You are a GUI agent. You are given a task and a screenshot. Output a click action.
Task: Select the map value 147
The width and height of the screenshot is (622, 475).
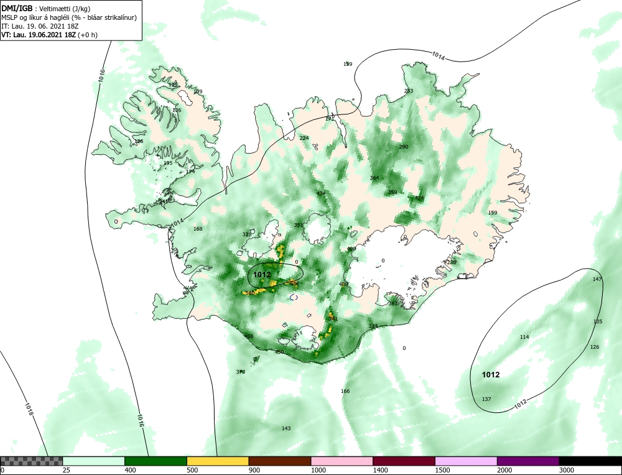597,279
